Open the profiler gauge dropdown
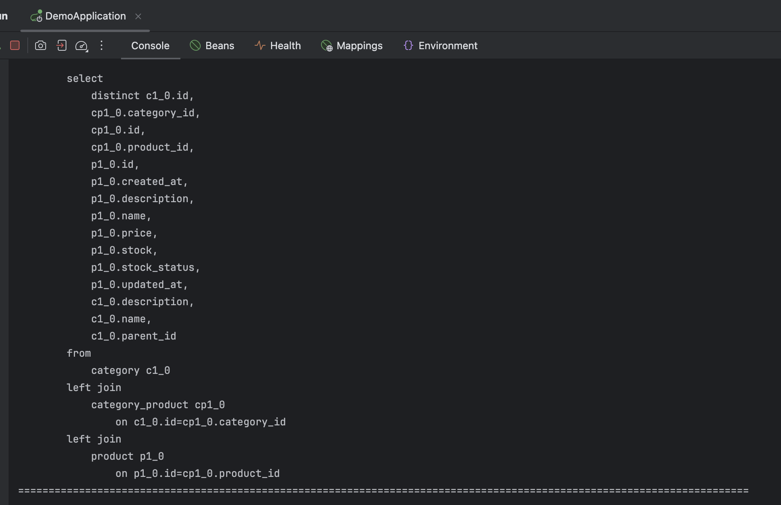Viewport: 781px width, 505px height. [x=82, y=46]
